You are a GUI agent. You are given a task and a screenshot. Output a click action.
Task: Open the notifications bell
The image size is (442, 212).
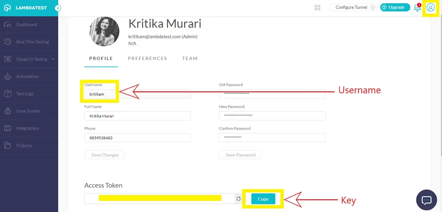(x=417, y=7)
